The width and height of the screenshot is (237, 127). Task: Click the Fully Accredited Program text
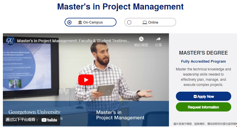coord(203,61)
